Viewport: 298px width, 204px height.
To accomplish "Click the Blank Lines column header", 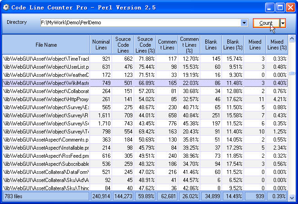I will pyautogui.click(x=211, y=45).
